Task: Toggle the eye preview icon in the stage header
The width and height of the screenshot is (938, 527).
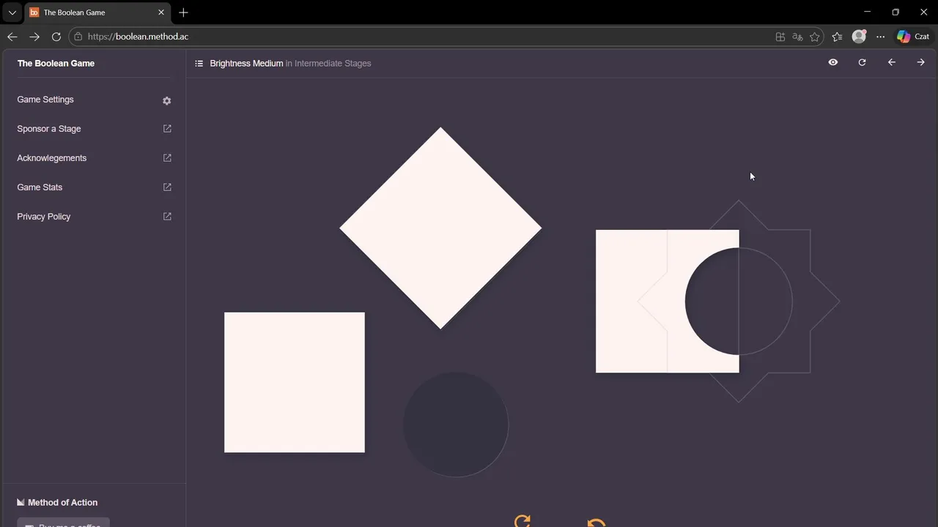Action: tap(833, 63)
